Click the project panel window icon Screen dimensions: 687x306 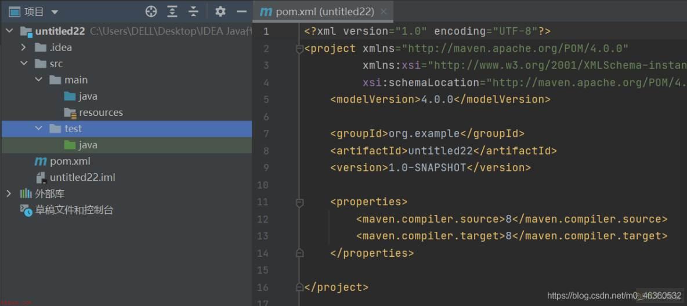click(15, 12)
